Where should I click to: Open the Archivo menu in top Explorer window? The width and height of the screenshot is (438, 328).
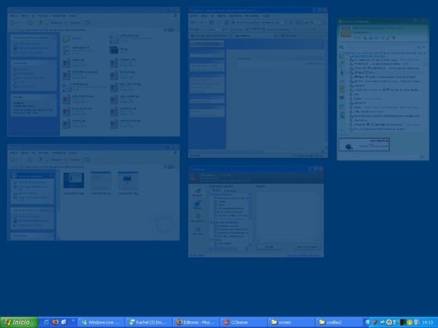coord(14,16)
